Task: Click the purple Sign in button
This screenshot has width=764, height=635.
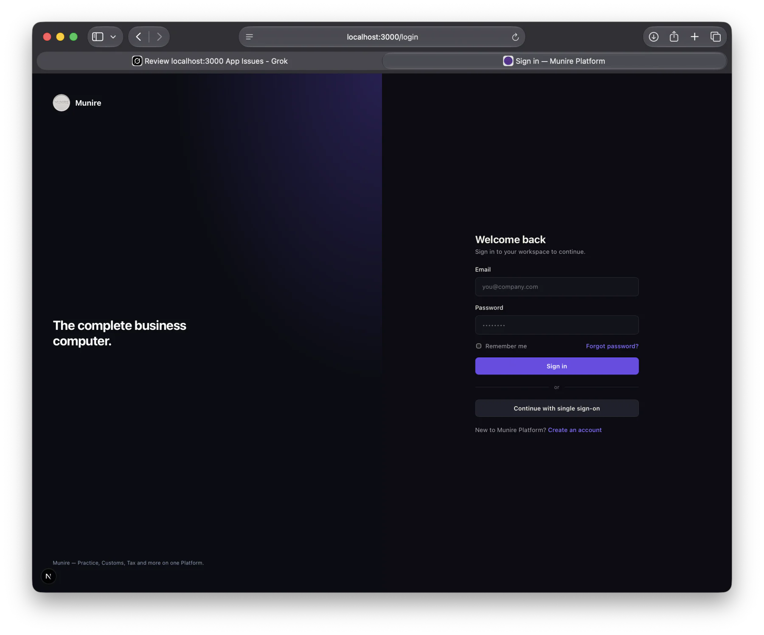Action: click(557, 366)
